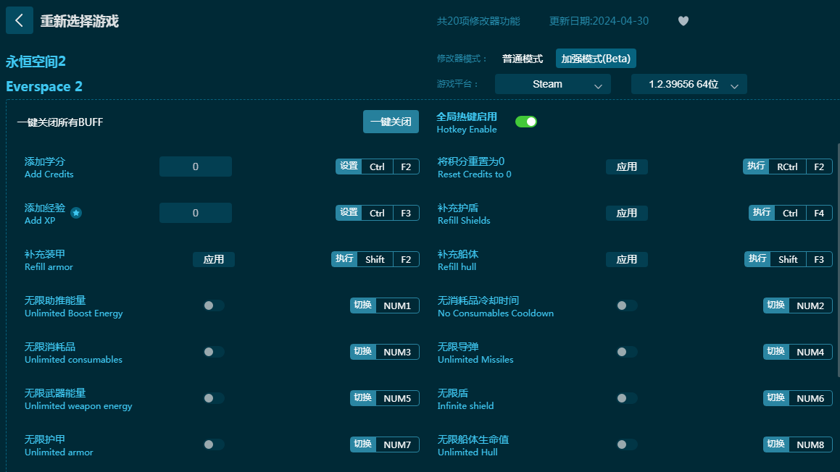The width and height of the screenshot is (840, 472).
Task: Click 切换 button for Unlimited weapon energy
Action: pyautogui.click(x=363, y=398)
